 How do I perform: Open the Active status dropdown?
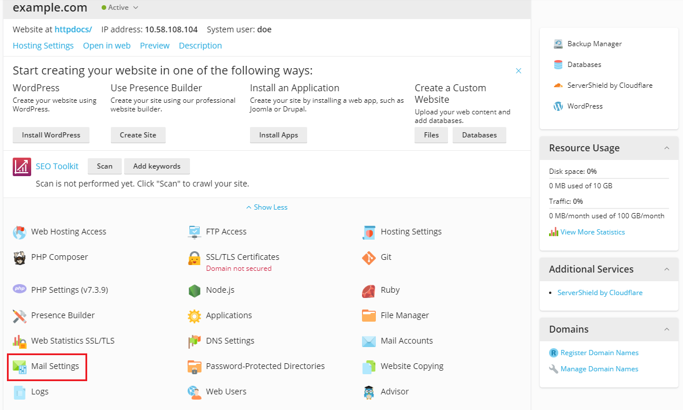[x=120, y=8]
